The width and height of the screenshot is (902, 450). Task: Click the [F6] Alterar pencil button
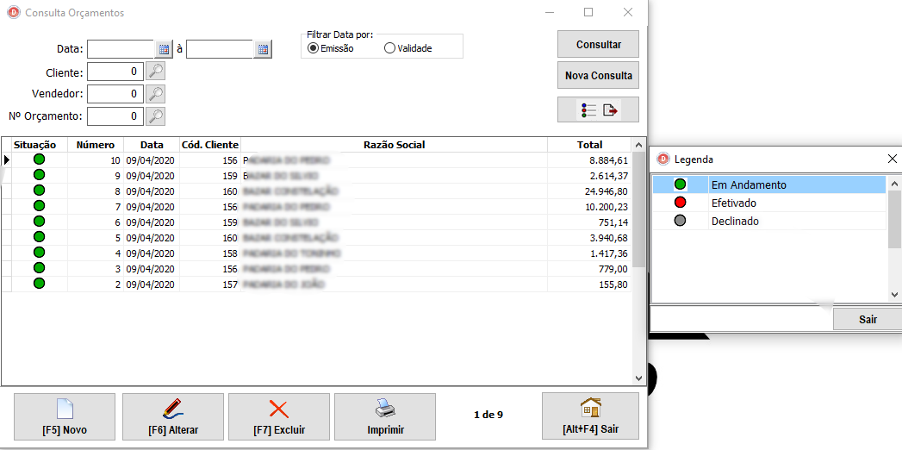(173, 416)
